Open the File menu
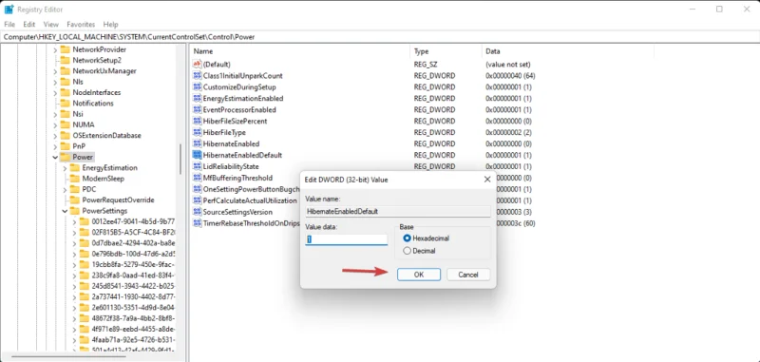This screenshot has width=760, height=362. coord(9,25)
